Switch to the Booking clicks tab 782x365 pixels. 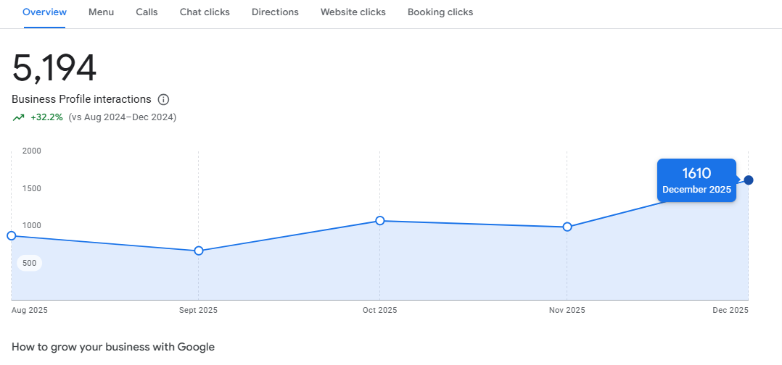440,12
